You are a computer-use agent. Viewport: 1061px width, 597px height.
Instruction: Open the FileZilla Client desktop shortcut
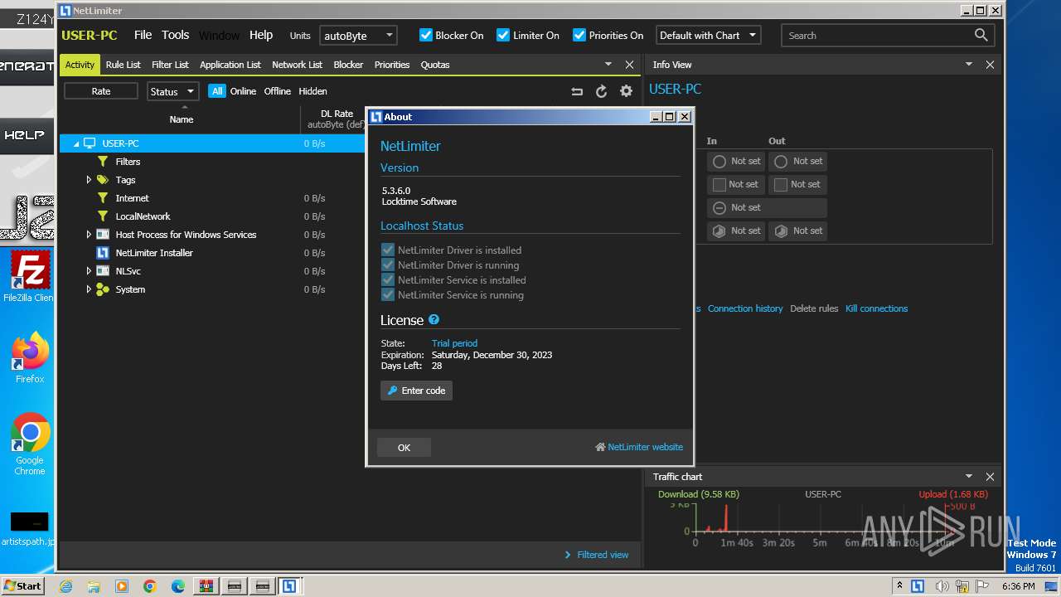click(30, 276)
